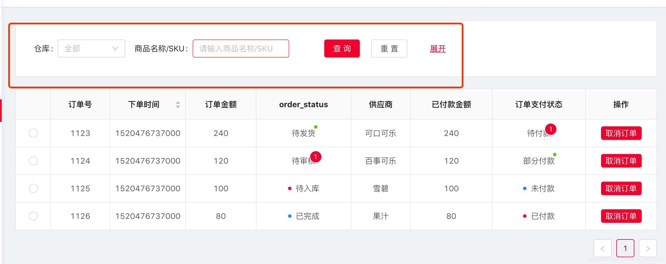Select the radio button for order 1126

tap(33, 216)
